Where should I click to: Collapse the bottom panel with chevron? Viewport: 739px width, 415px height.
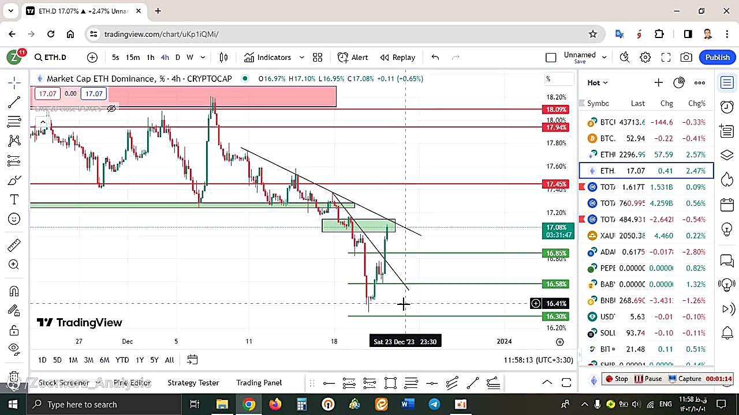(547, 383)
